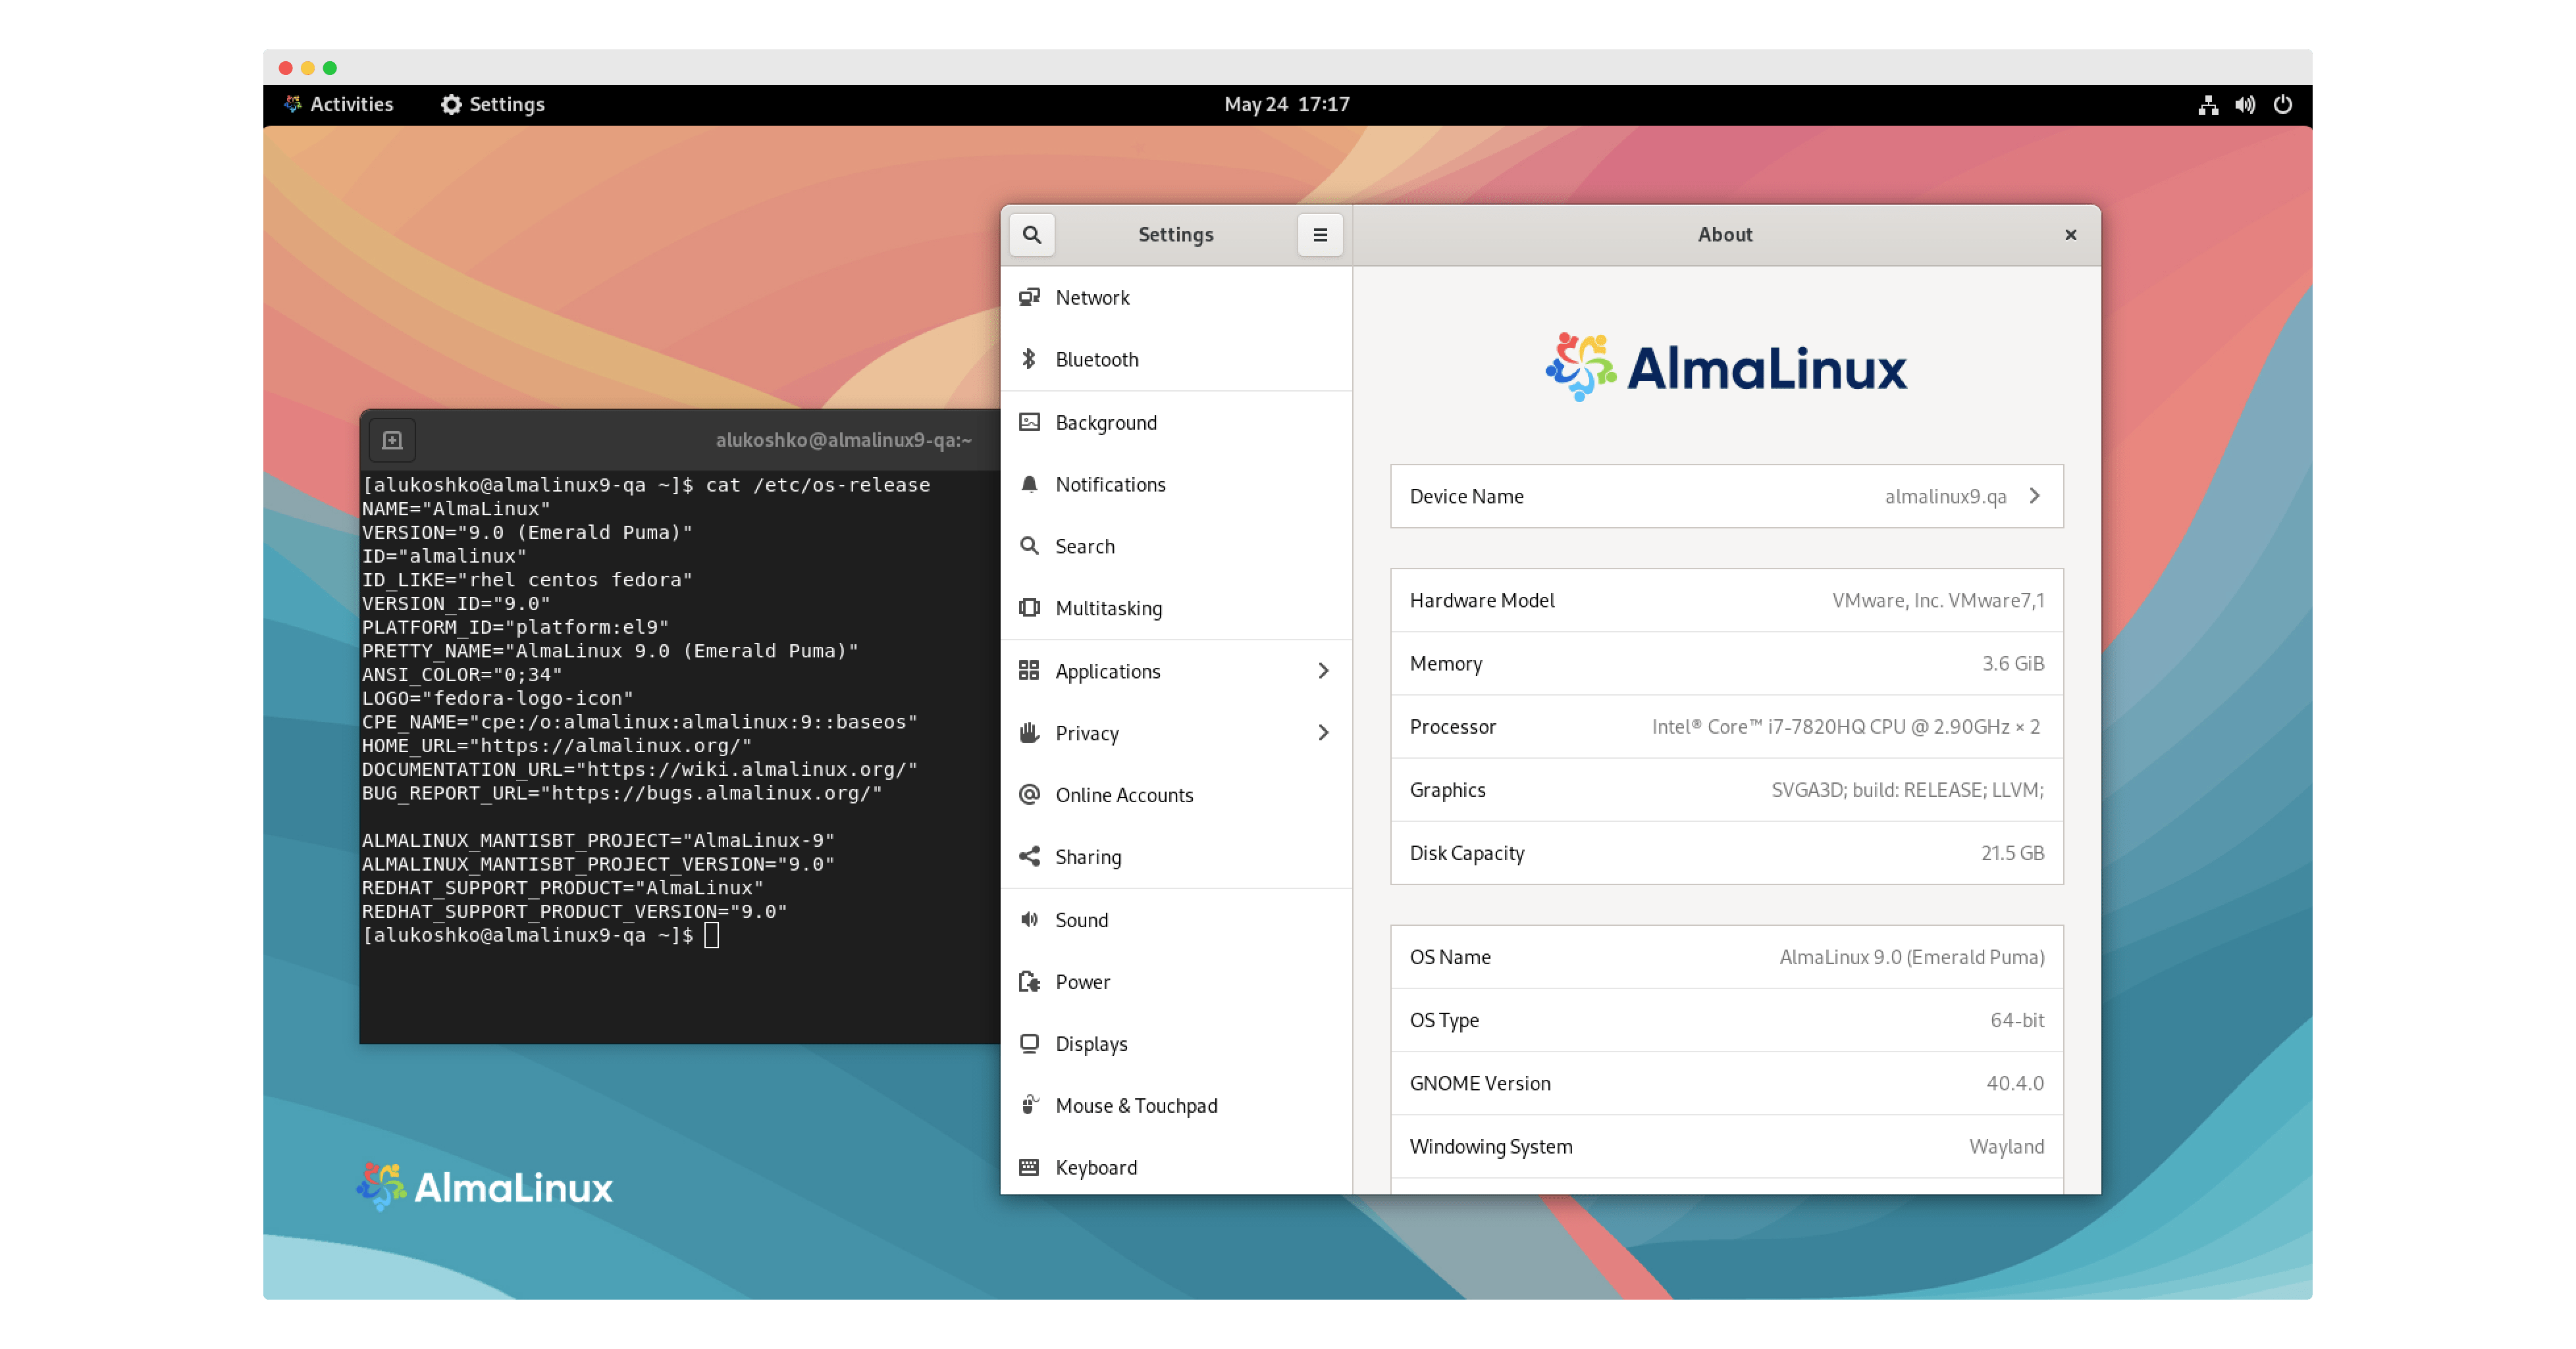Click the Graphics SVGA3D value
The image size is (2576, 1349).
point(1907,790)
